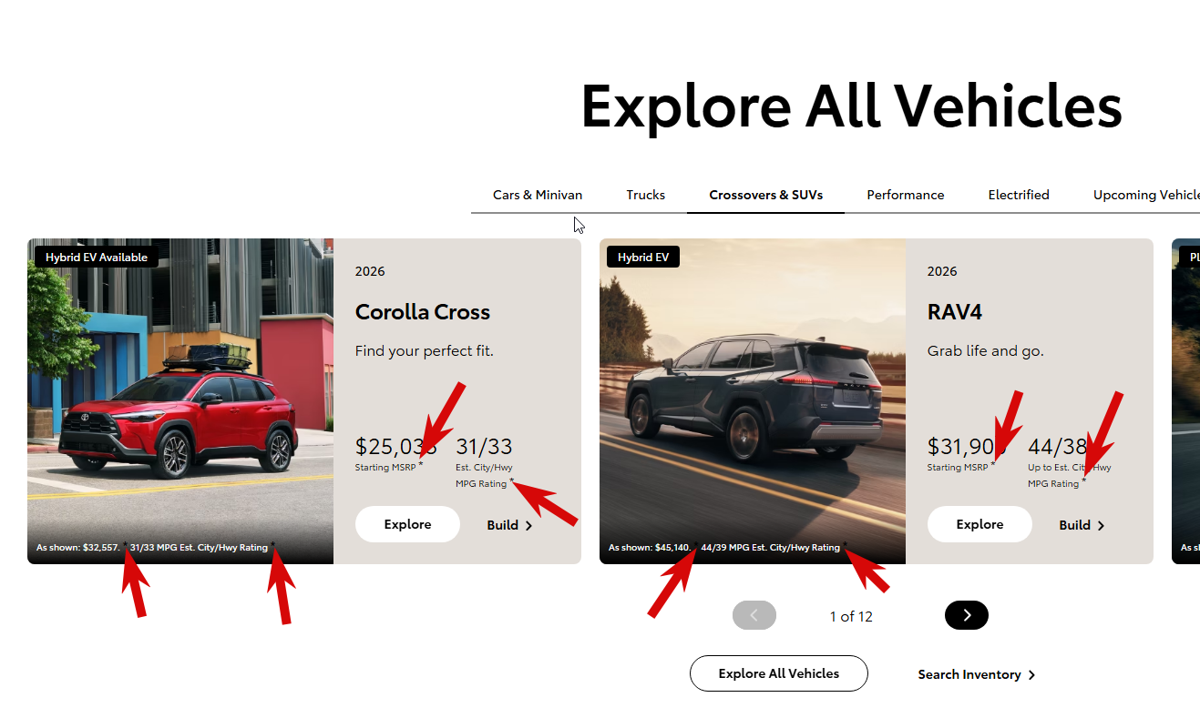Click the Explore All Vehicles button
The image size is (1200, 728).
coord(779,673)
